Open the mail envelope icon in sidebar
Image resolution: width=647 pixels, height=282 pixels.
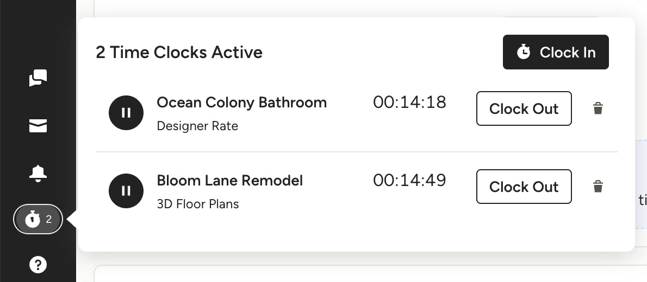38,126
